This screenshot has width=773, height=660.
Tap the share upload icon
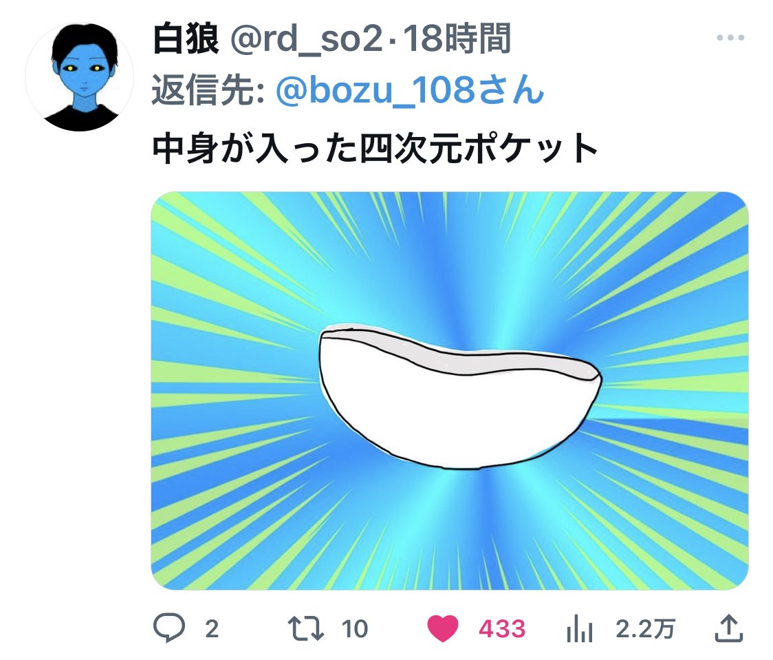tap(728, 628)
